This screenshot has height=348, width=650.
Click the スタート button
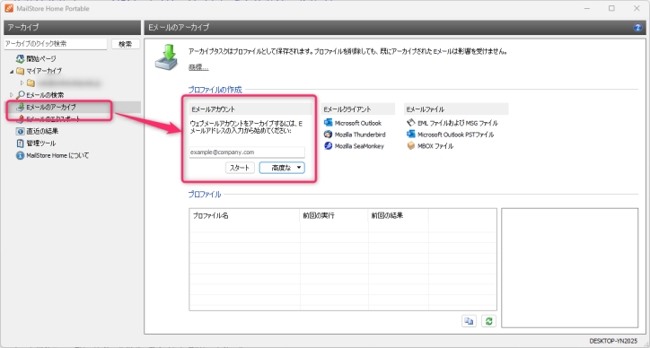[x=240, y=168]
